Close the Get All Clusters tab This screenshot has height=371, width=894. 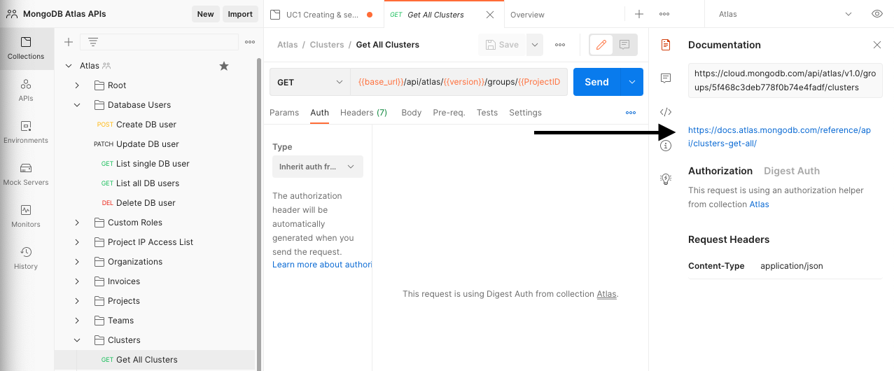pos(490,15)
